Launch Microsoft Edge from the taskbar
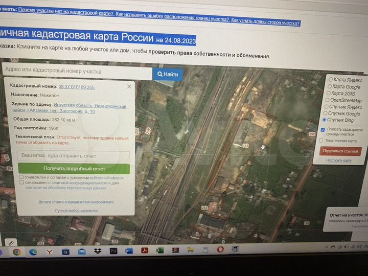Image resolution: width=368 pixels, height=276 pixels. click(33, 251)
